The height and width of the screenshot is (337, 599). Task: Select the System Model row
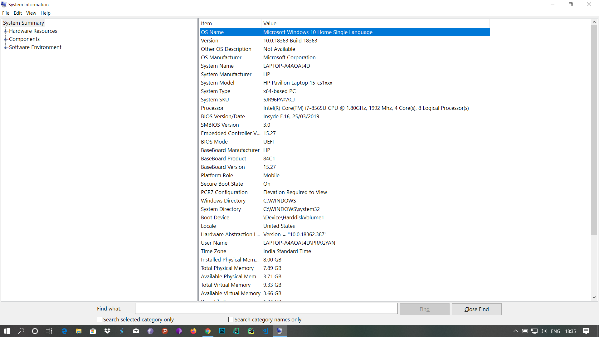[345, 83]
